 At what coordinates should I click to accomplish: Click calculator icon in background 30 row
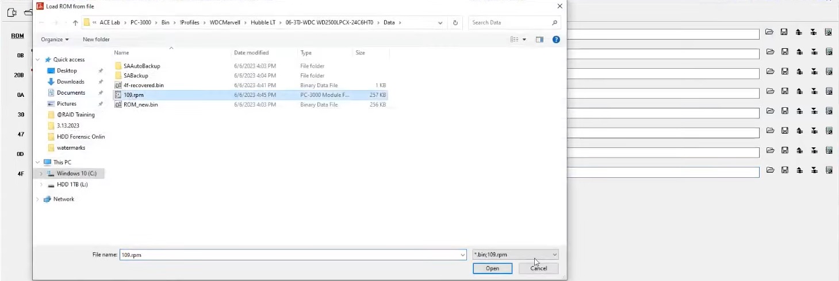(x=829, y=111)
